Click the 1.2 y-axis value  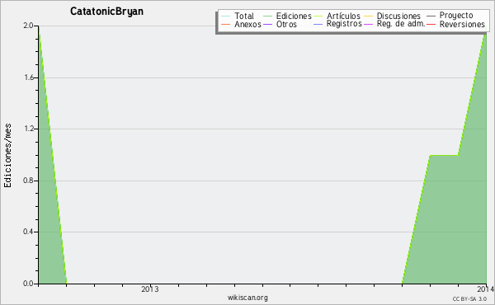[x=28, y=129]
